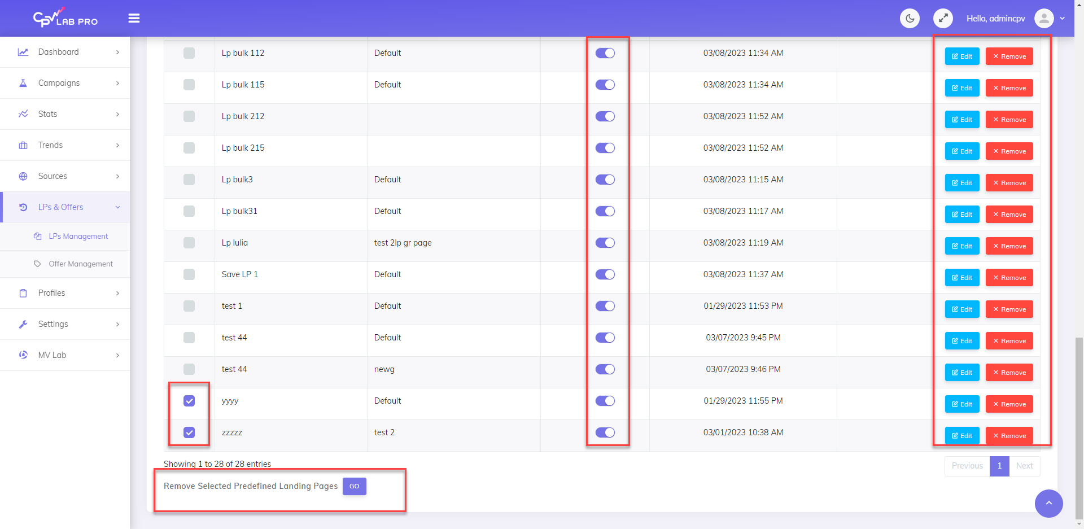Open the Offer Management tag icon
This screenshot has width=1084, height=529.
[37, 264]
